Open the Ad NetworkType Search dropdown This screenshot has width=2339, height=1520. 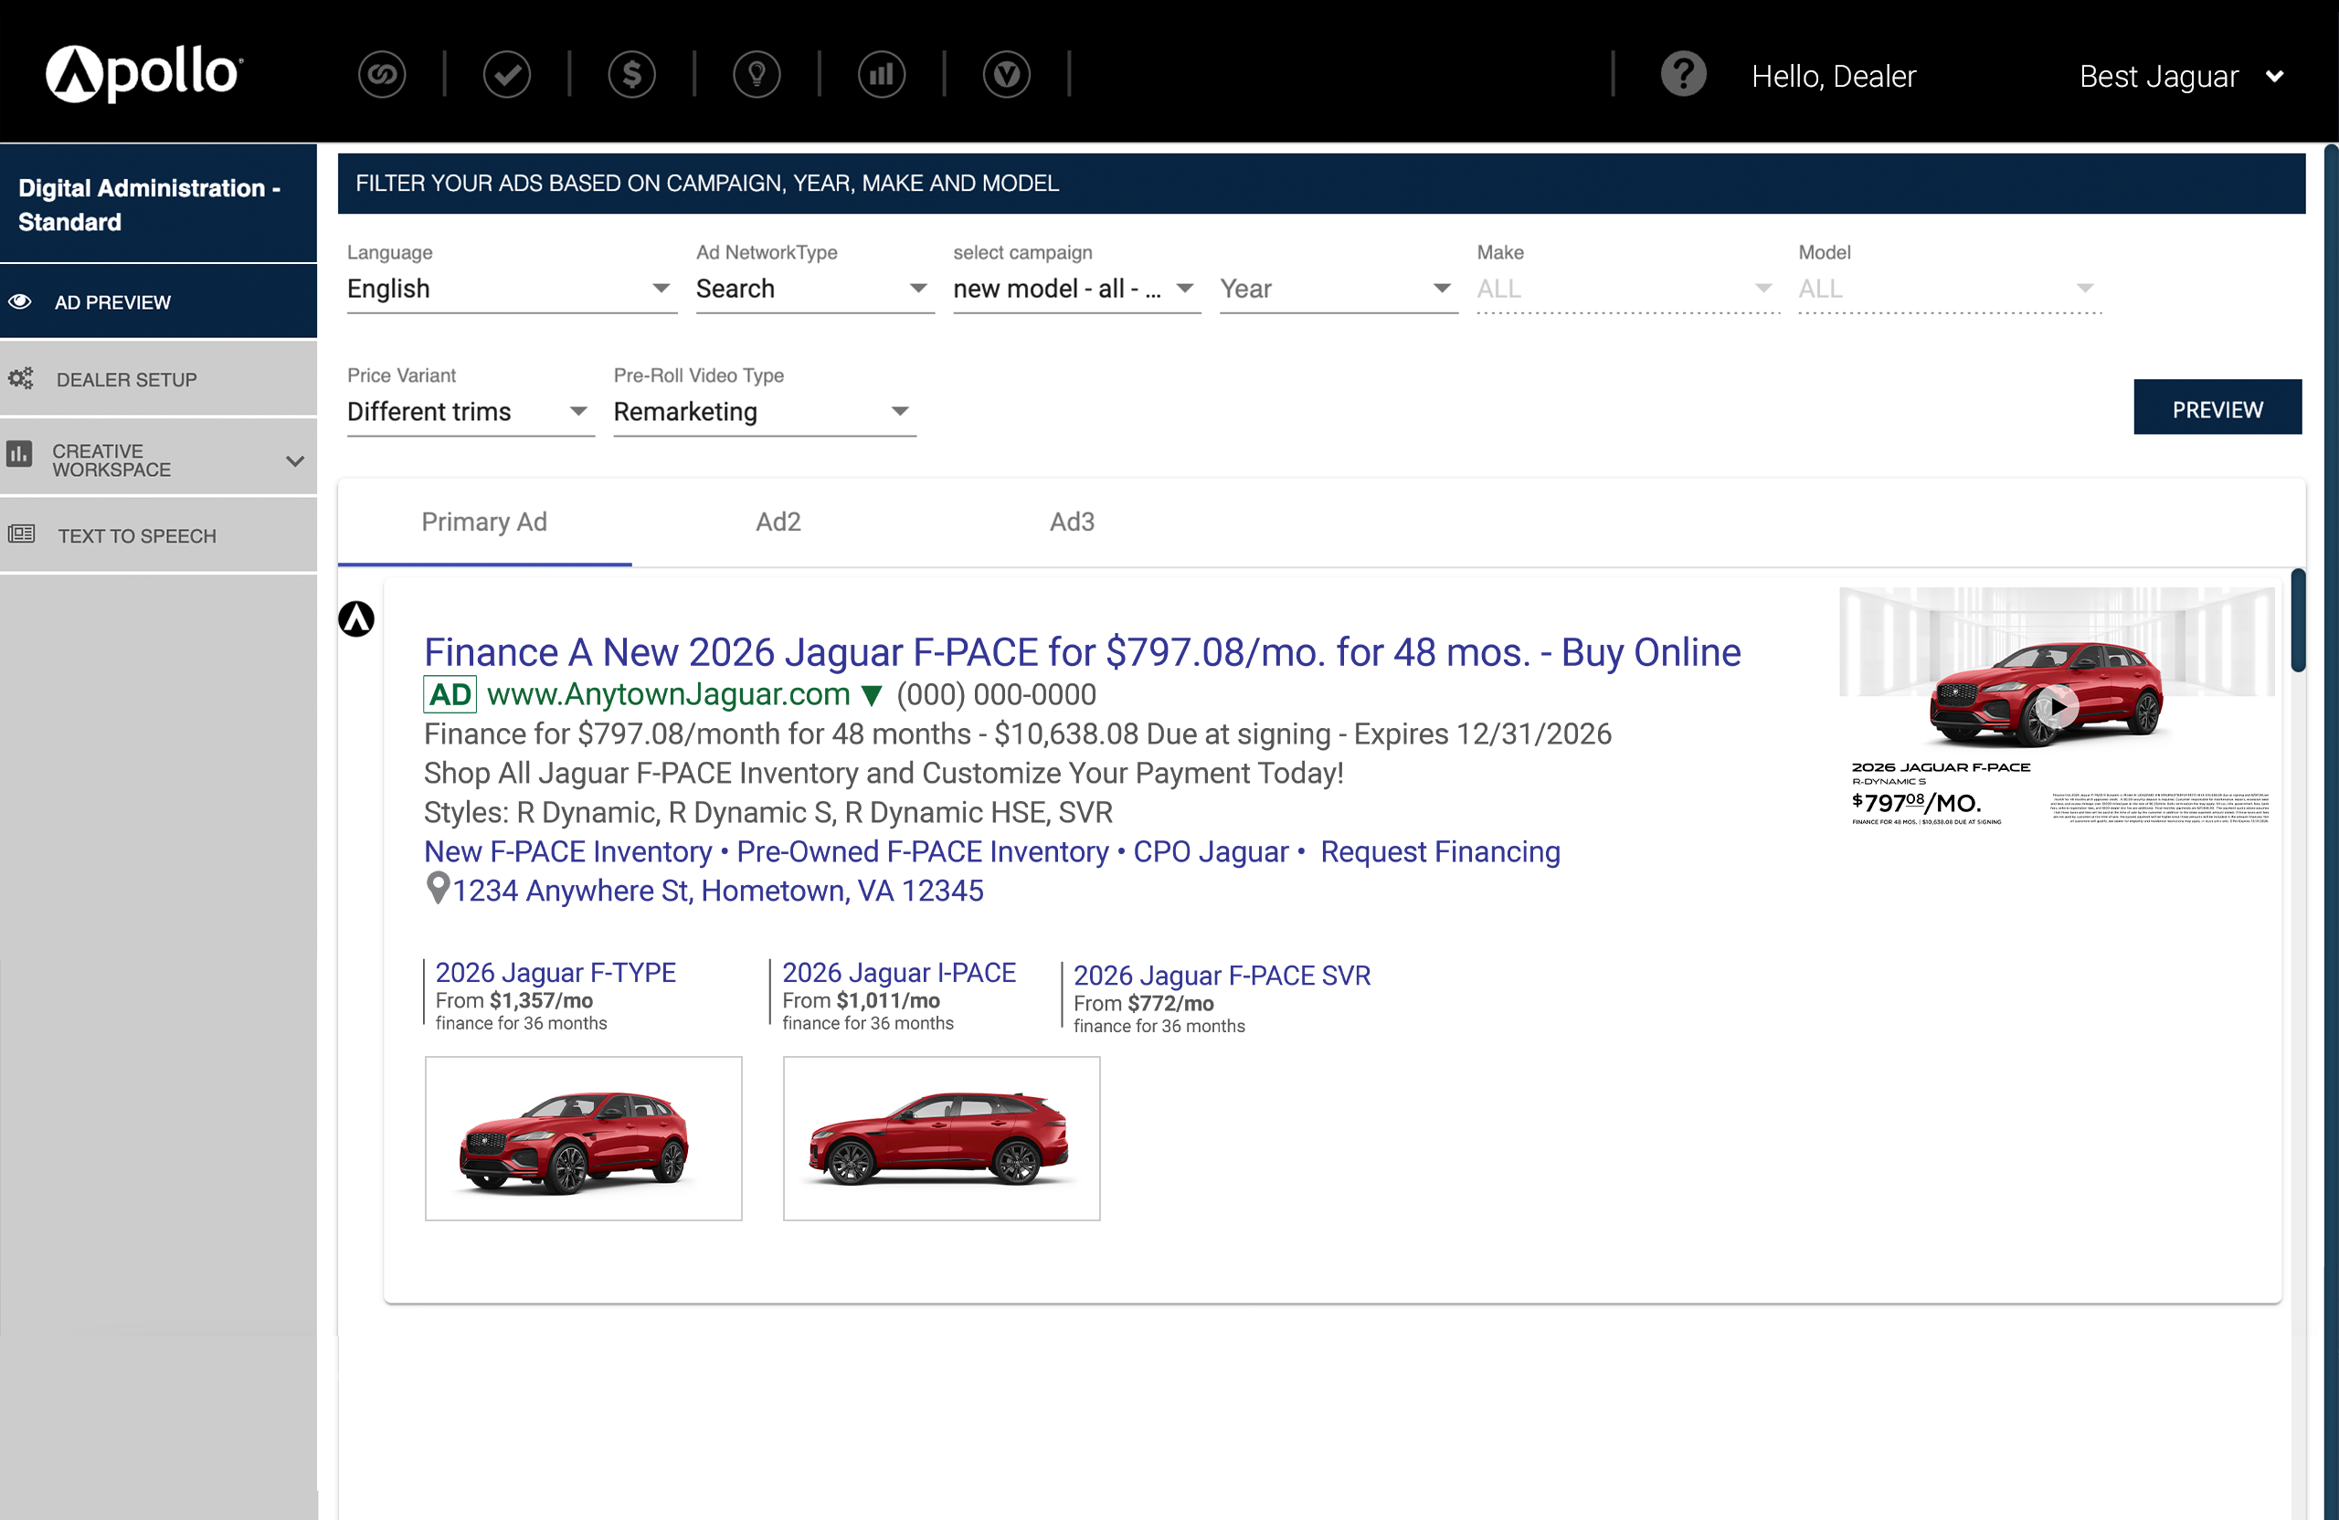pyautogui.click(x=813, y=289)
